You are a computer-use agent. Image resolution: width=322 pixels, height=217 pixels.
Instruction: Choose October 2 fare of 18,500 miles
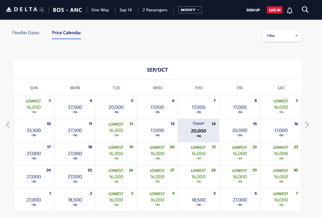point(75,200)
